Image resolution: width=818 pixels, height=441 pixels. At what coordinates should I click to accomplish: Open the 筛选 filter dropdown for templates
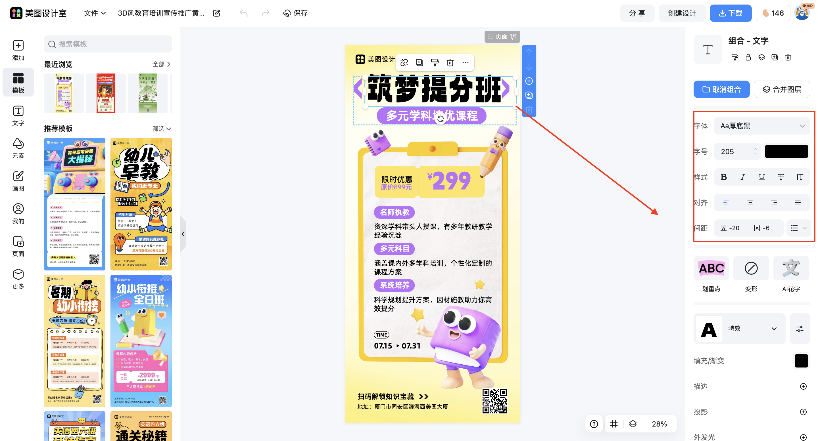click(161, 129)
